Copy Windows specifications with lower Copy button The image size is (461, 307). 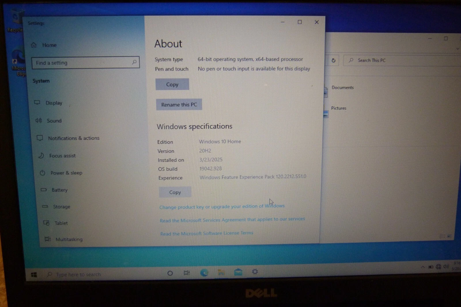(x=175, y=192)
